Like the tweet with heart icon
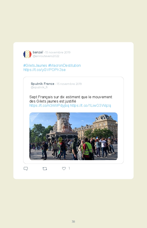Viewport: 147px width, 228px height. (x=64, y=168)
